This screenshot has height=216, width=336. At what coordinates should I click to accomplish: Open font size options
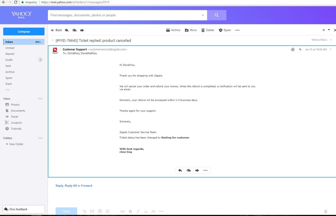click(153, 211)
